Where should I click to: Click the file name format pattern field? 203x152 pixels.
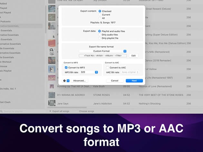point(103,56)
